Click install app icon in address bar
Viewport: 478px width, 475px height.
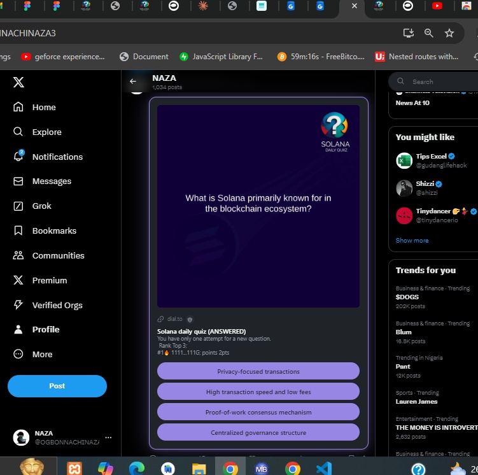(408, 33)
